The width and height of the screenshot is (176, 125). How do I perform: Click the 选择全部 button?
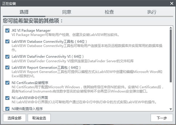(14, 118)
